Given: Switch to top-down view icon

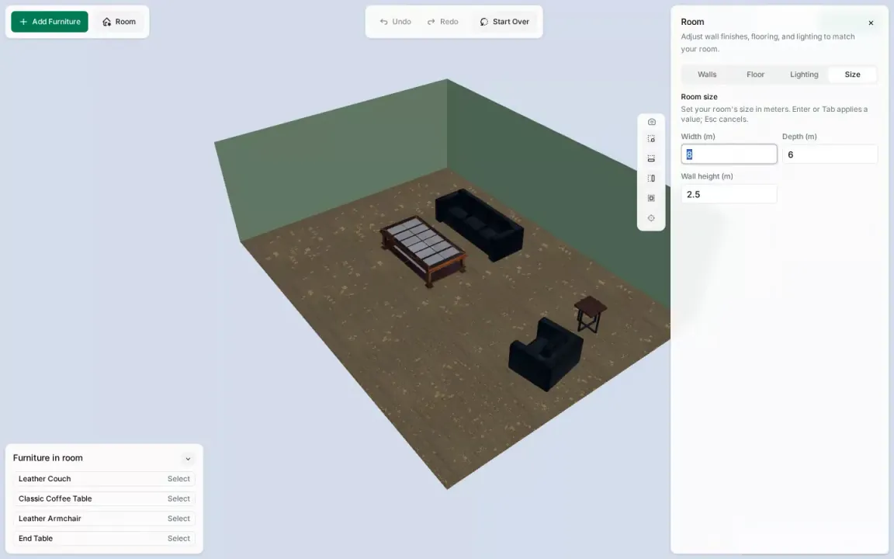Looking at the screenshot, I should point(651,198).
